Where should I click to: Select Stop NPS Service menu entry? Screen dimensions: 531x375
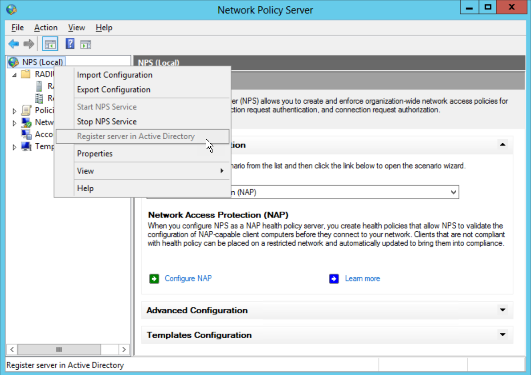pos(106,121)
